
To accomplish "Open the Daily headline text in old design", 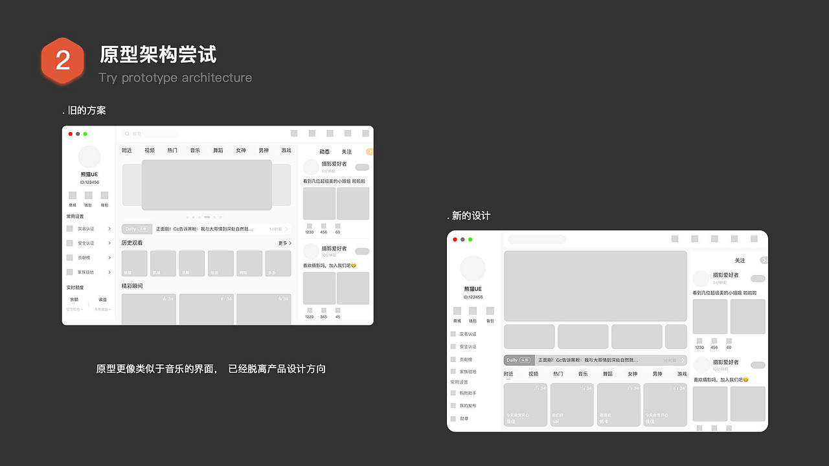I will pos(205,229).
